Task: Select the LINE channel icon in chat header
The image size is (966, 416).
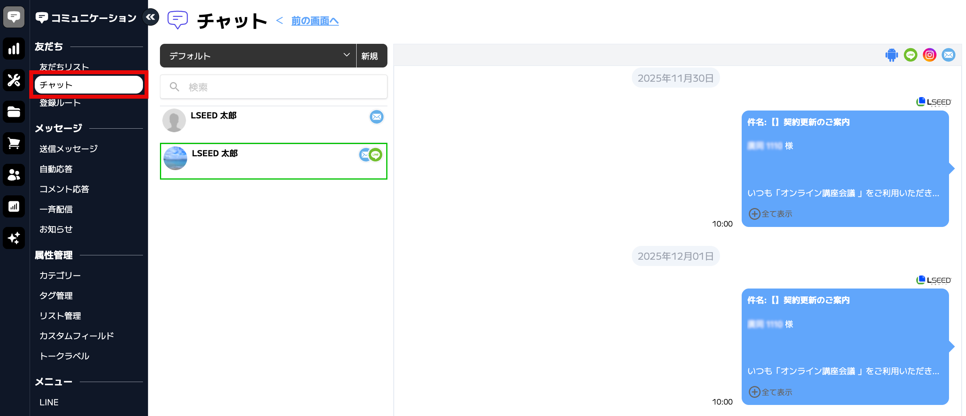Action: point(910,55)
